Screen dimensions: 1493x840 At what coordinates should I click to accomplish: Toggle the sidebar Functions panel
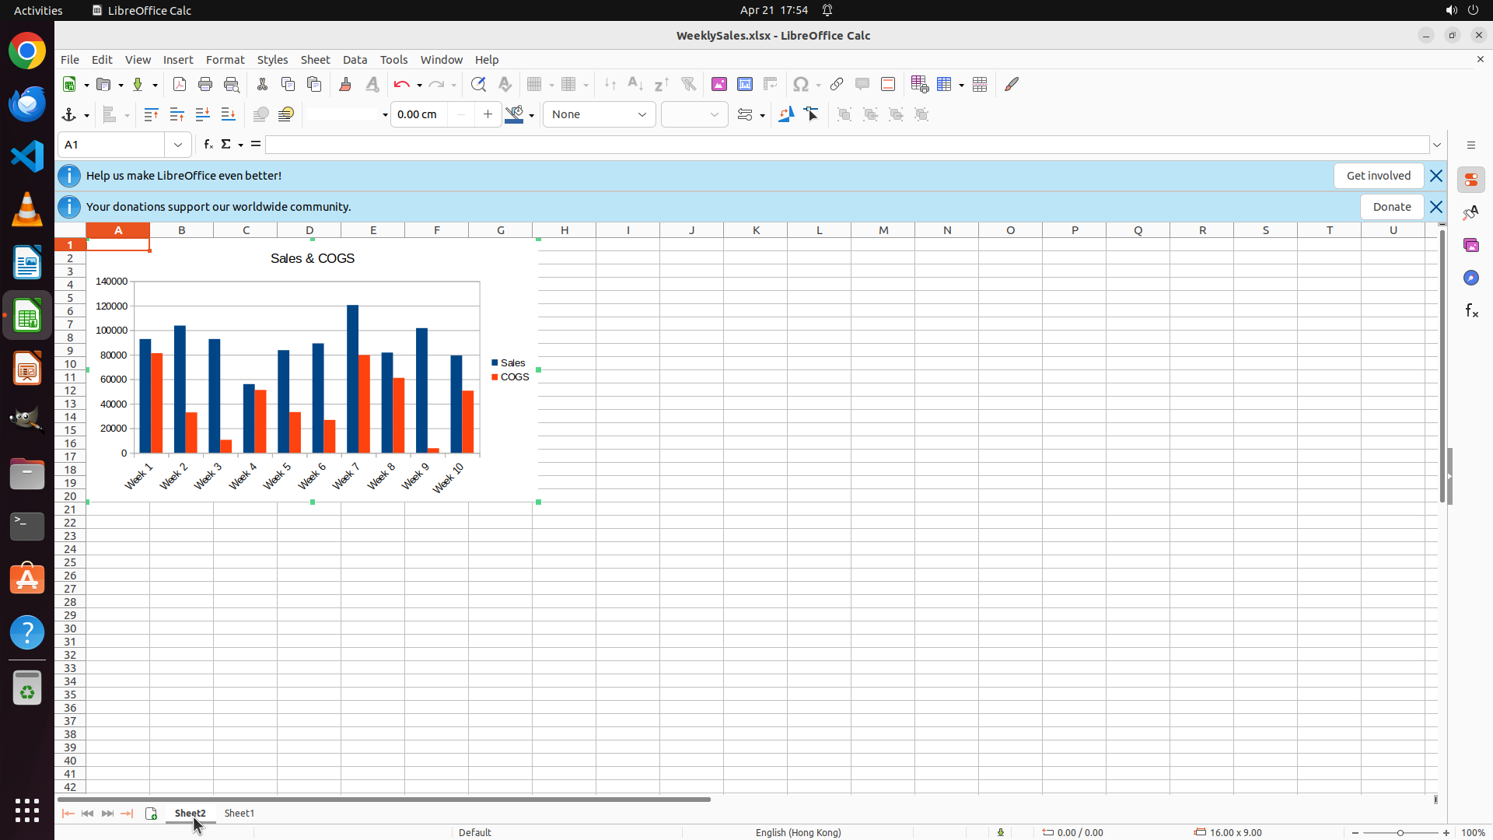tap(1470, 310)
